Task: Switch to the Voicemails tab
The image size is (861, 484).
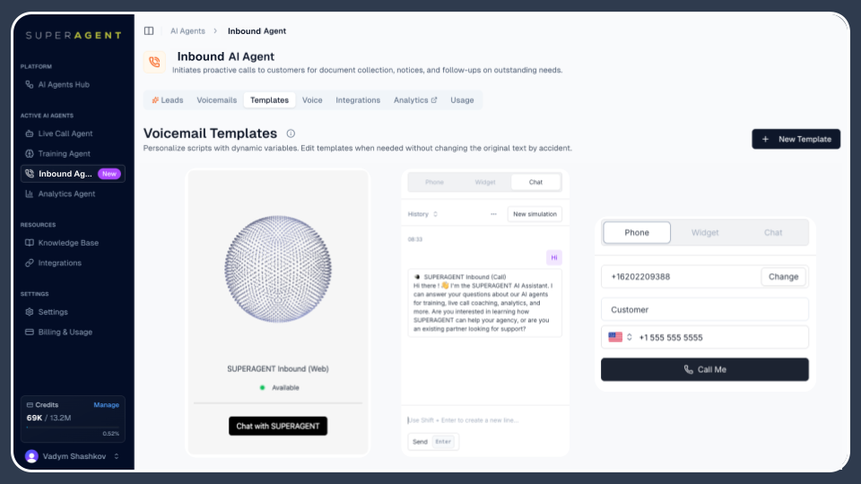Action: tap(216, 100)
